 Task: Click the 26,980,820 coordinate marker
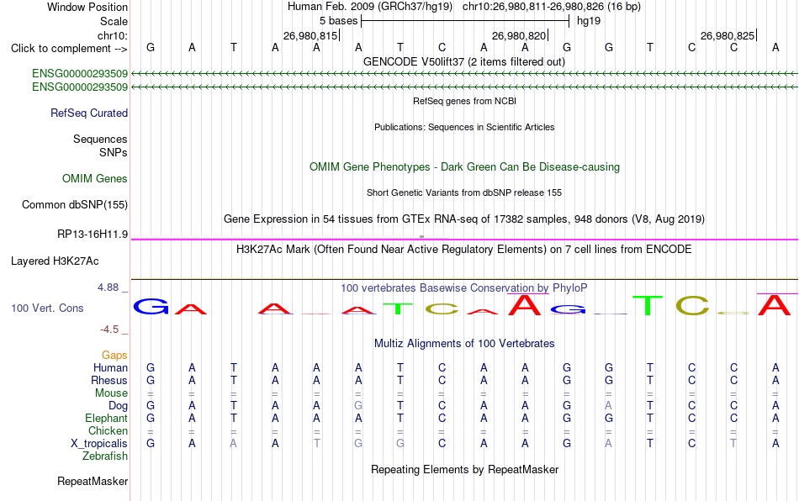click(519, 35)
